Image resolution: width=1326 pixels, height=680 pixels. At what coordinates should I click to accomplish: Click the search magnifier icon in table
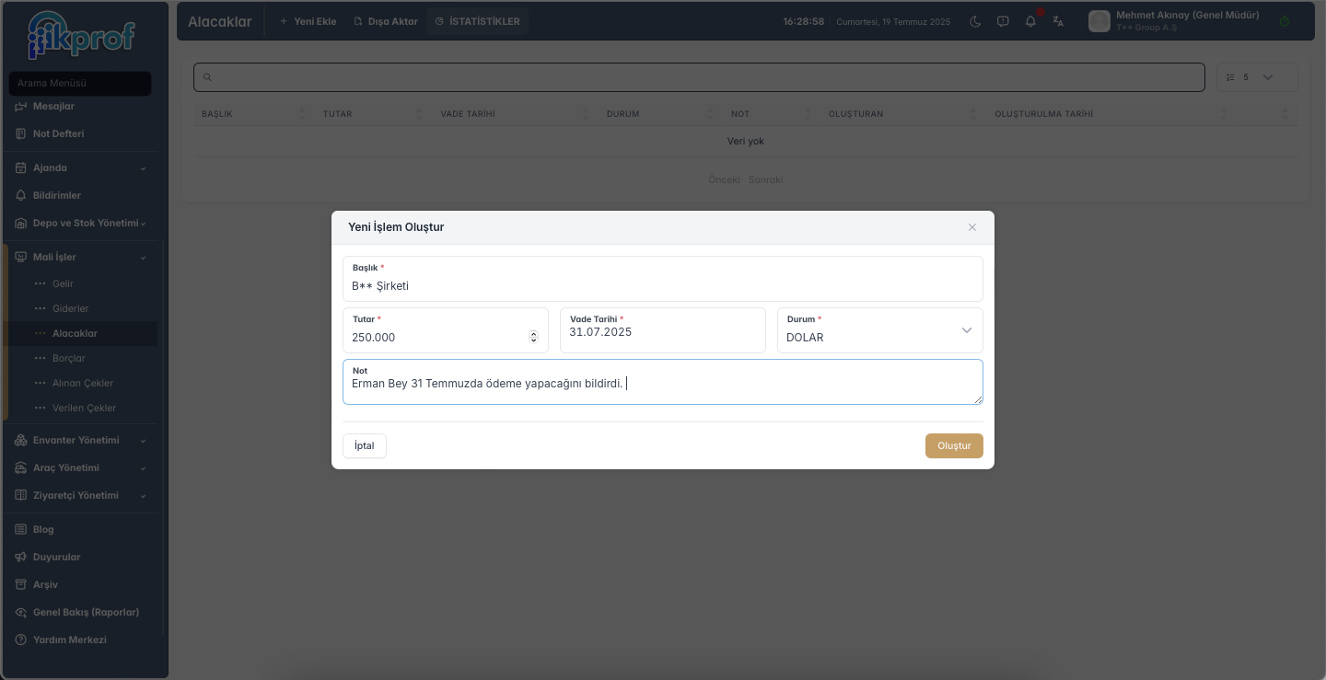tap(207, 77)
